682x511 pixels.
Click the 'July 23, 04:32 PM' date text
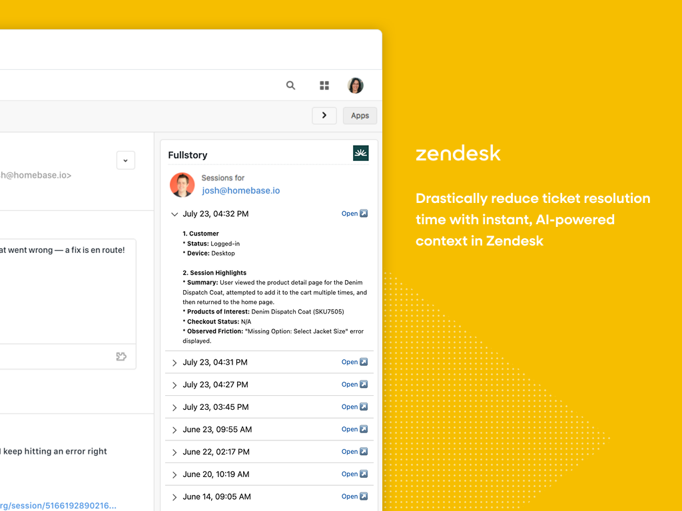coord(216,214)
